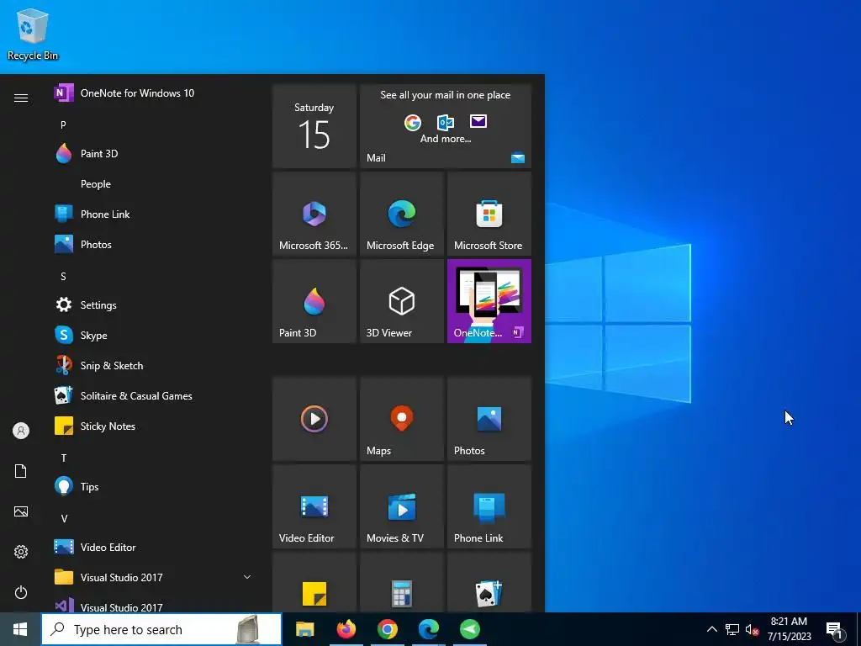Open the media player tile with play icon
The height and width of the screenshot is (646, 861).
click(x=314, y=419)
